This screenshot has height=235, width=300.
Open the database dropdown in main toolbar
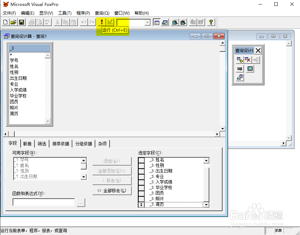(147, 23)
